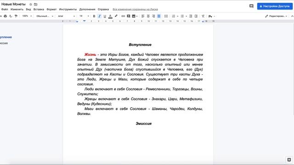Screen dimensions: 294x165
Task: Click the red word Жизнь
Action: (90, 55)
